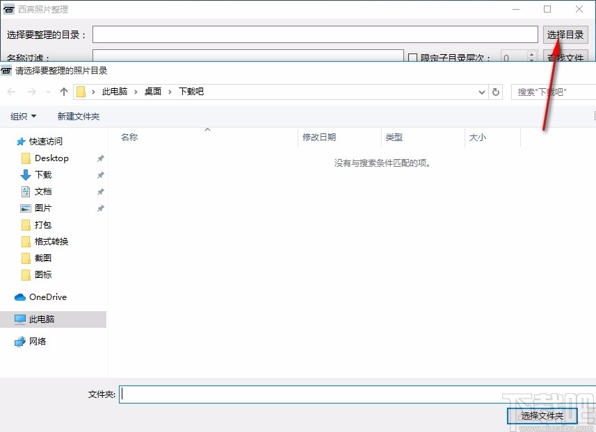The height and width of the screenshot is (432, 596).
Task: Go up one folder level with the up arrow
Action: tap(63, 91)
